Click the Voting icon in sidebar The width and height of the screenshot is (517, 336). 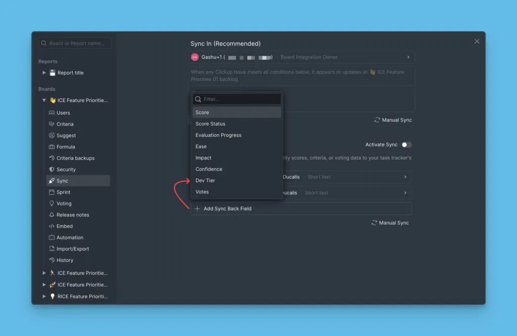51,204
